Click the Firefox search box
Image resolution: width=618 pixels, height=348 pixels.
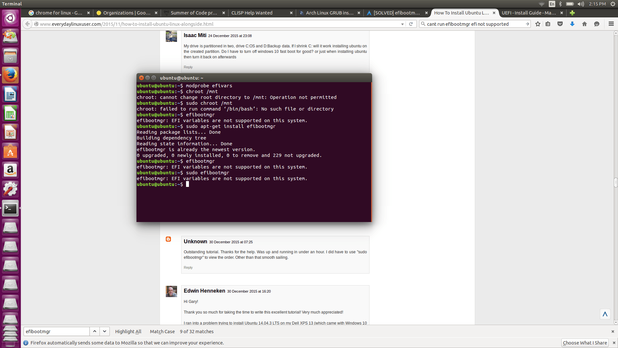click(475, 24)
